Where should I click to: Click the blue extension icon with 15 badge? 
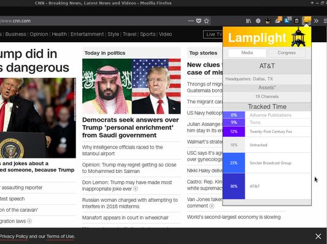pos(288,20)
